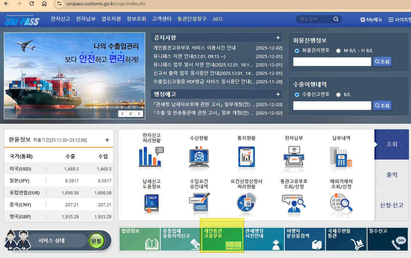The width and height of the screenshot is (411, 258).
Task: Expand 공지사항 with plus button
Action: (278, 38)
